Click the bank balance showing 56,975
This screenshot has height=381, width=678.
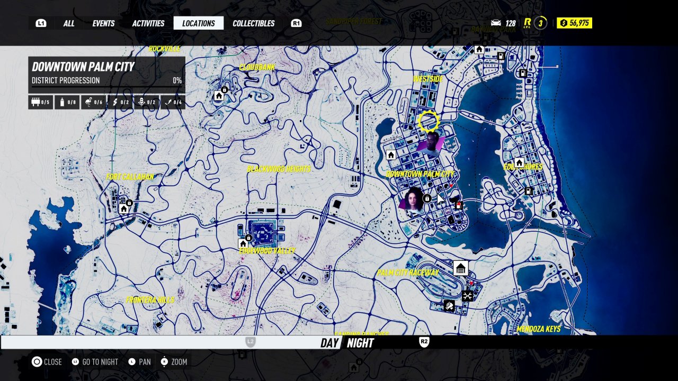click(x=574, y=23)
